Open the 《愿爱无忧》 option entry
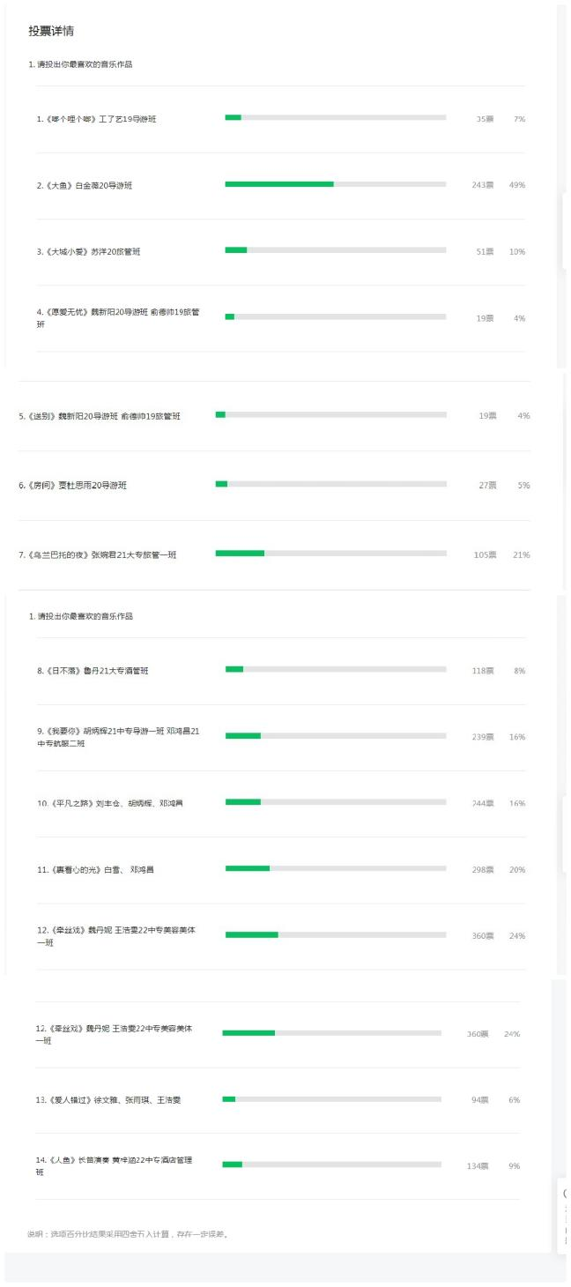This screenshot has height=1287, width=571. [x=118, y=317]
